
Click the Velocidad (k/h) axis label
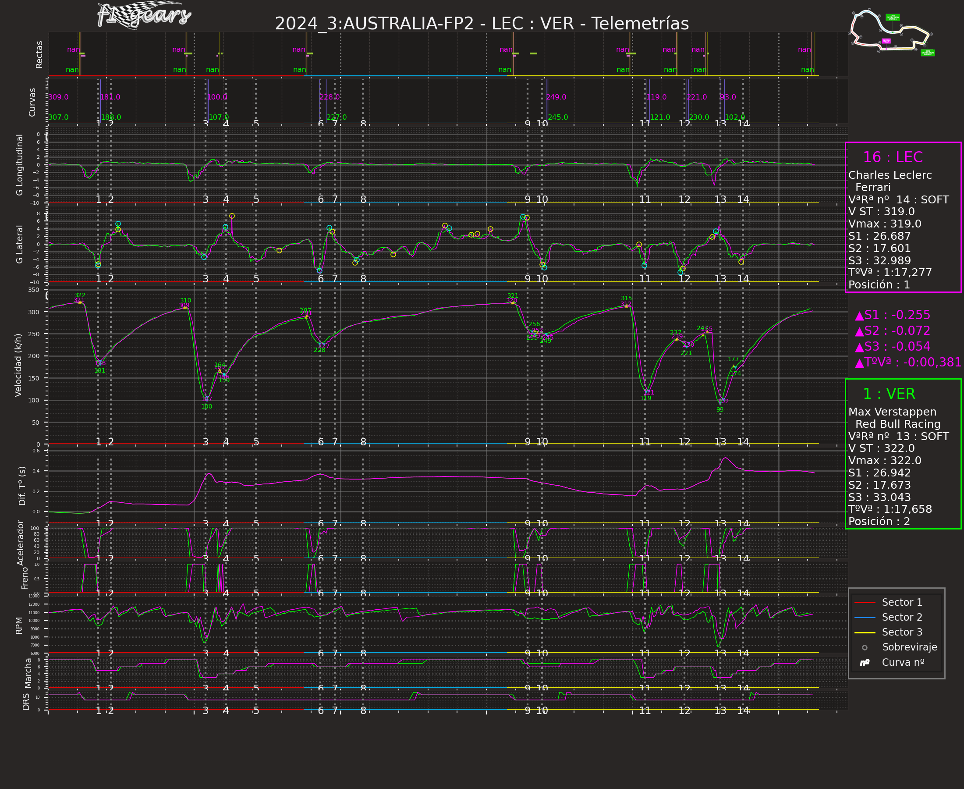[x=19, y=365]
